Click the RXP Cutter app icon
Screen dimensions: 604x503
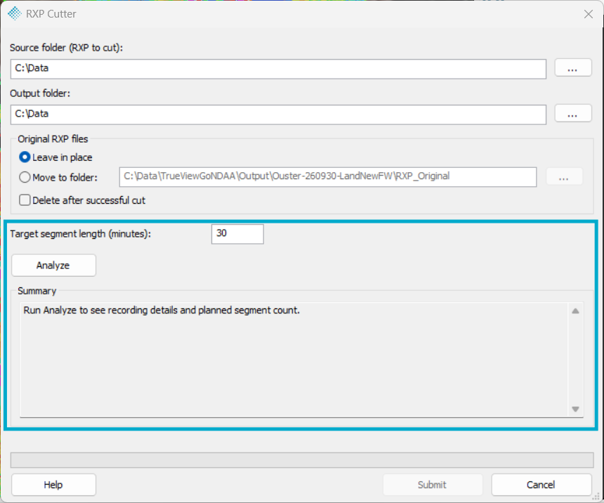(x=15, y=13)
